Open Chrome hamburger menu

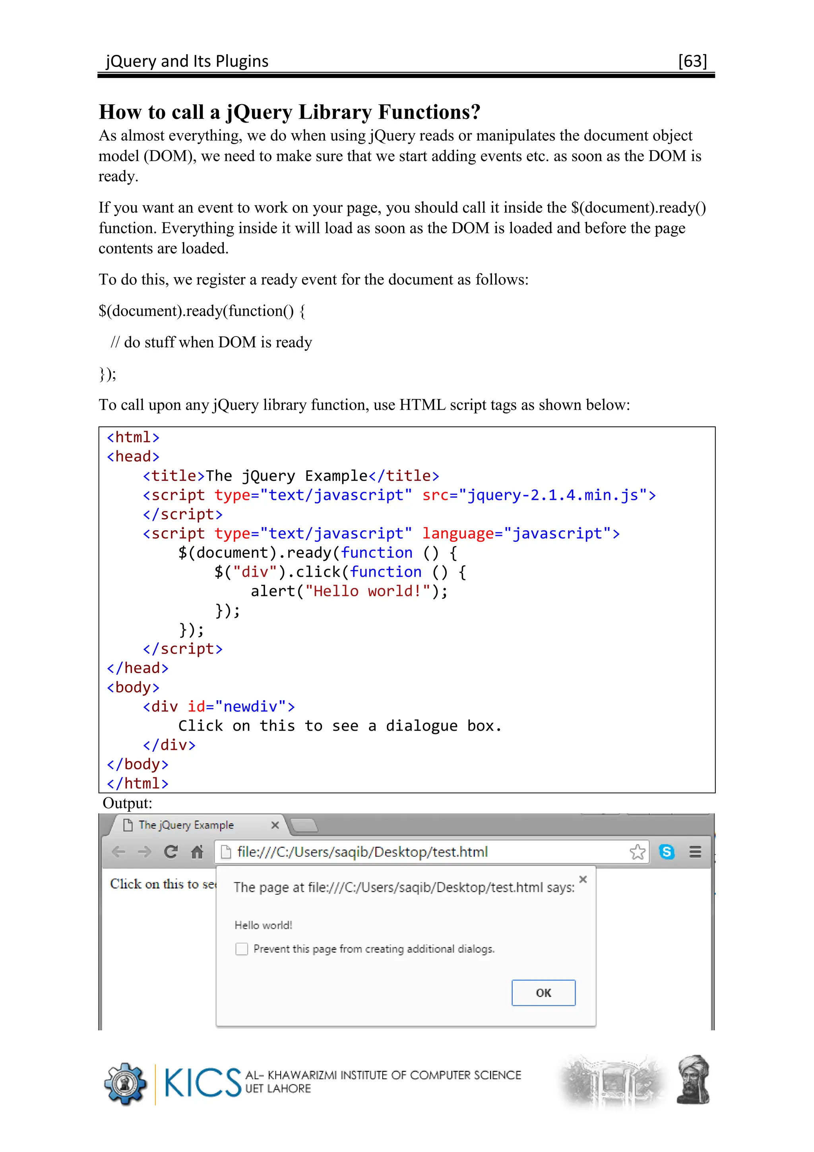[695, 852]
